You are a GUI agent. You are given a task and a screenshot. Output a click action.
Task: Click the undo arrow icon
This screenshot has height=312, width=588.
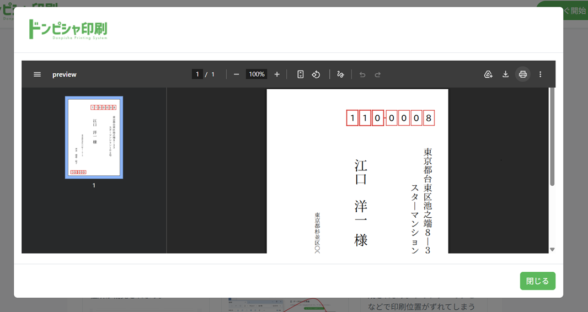tap(362, 74)
